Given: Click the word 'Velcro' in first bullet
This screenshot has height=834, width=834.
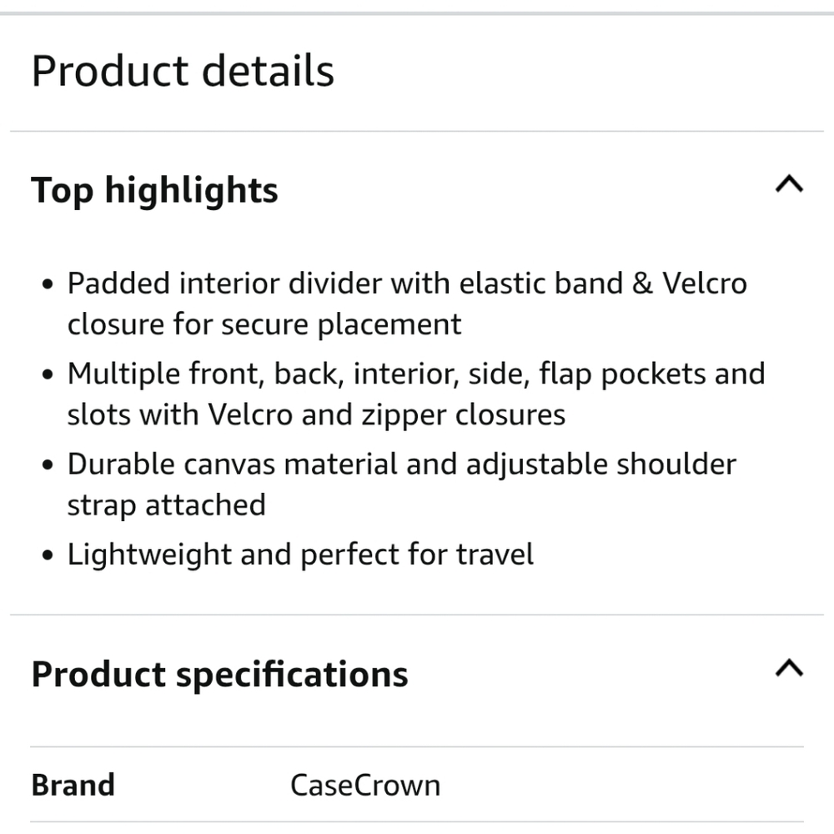Looking at the screenshot, I should point(704,283).
